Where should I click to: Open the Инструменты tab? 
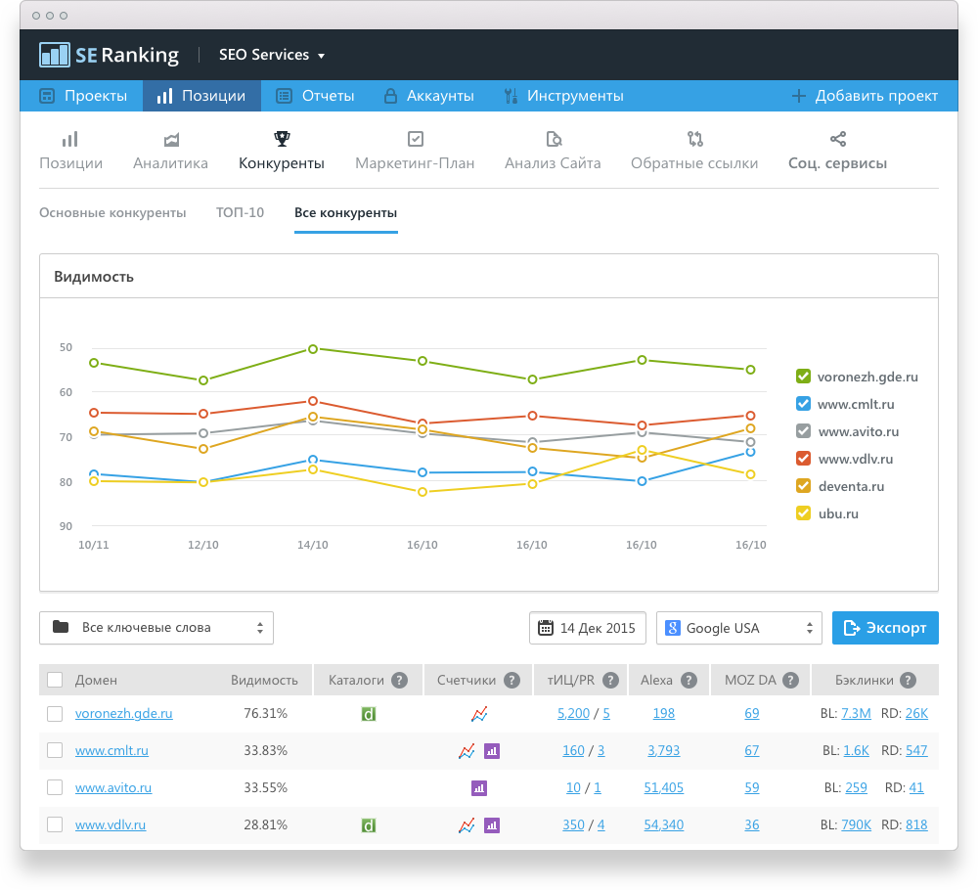(563, 96)
